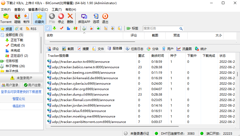240x136 pixels.
Task: Open the 查看(V) menu
Action: coord(19,10)
